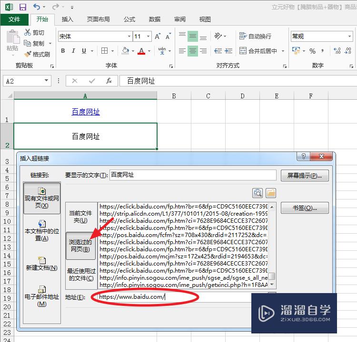Click the Paste clipboard icon
This screenshot has height=342, width=357.
pyautogui.click(x=13, y=37)
